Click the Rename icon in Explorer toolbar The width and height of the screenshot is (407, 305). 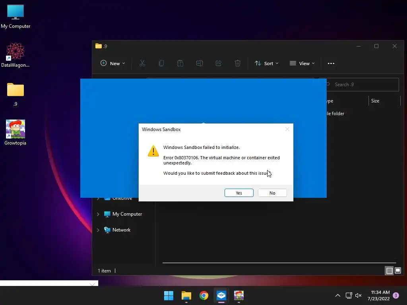[200, 63]
